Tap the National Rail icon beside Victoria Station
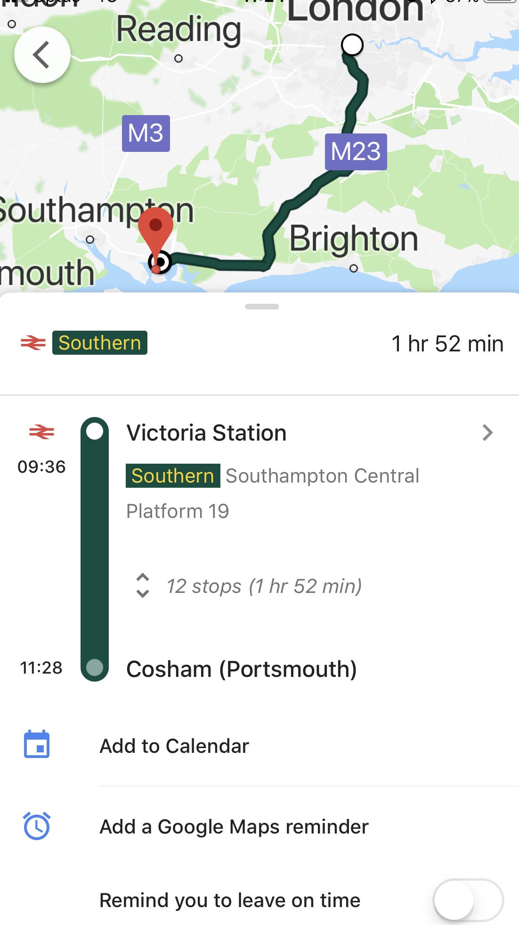519x925 pixels. coord(41,432)
